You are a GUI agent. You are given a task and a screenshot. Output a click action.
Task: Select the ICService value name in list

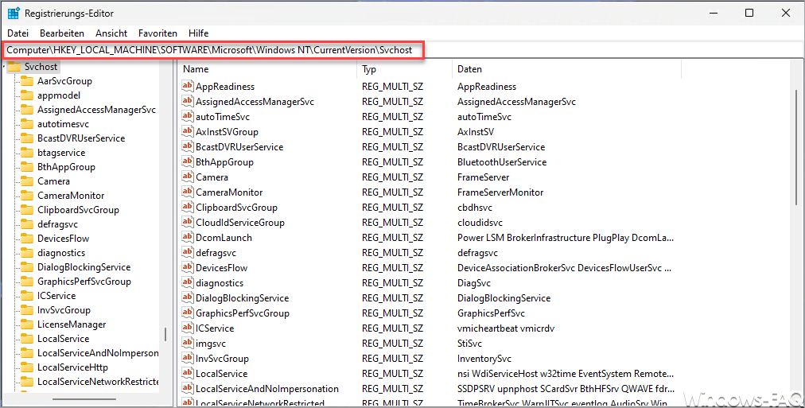tap(215, 328)
